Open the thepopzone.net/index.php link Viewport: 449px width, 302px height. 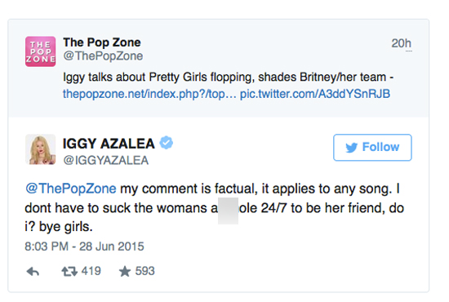[x=149, y=94]
